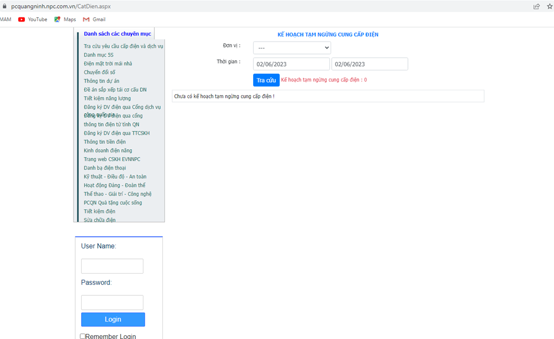The width and height of the screenshot is (554, 339).
Task: Click the Login button
Action: point(113,319)
